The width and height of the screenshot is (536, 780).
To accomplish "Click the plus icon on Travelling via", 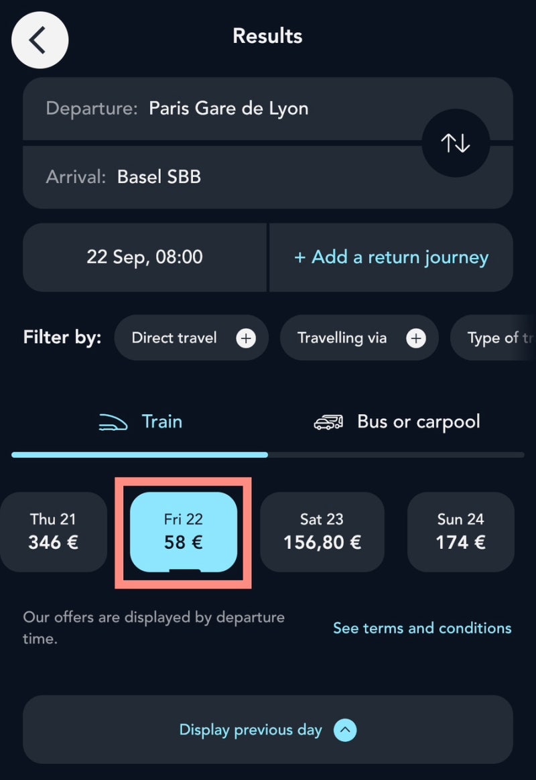I will pos(415,338).
